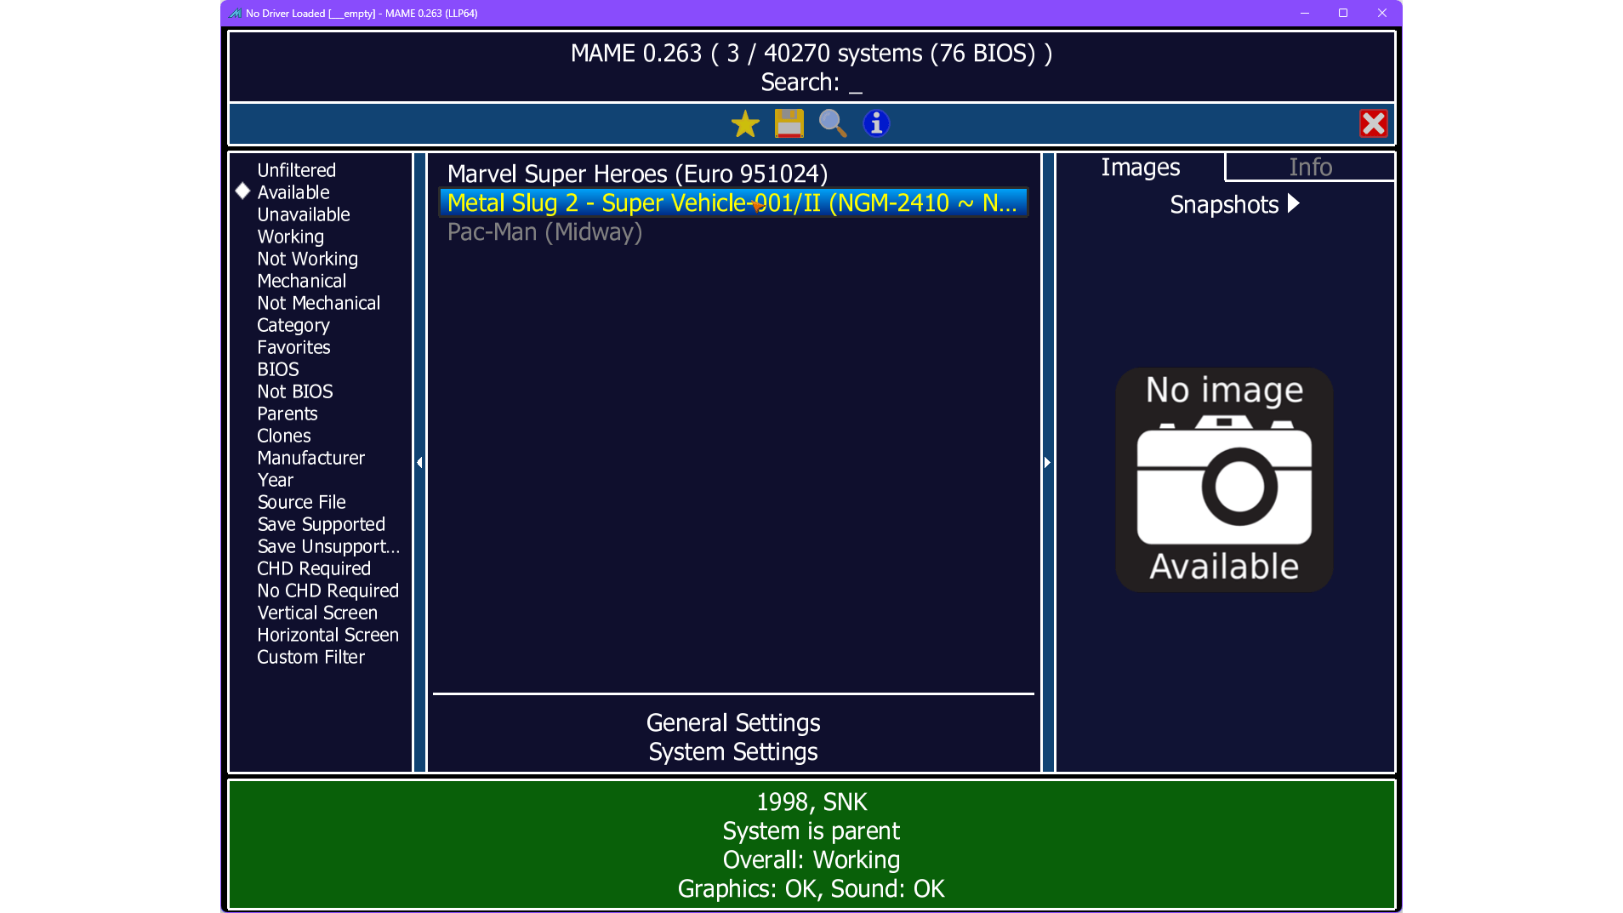1623x913 pixels.
Task: Click the red X exit icon in toolbar
Action: [x=1373, y=124]
